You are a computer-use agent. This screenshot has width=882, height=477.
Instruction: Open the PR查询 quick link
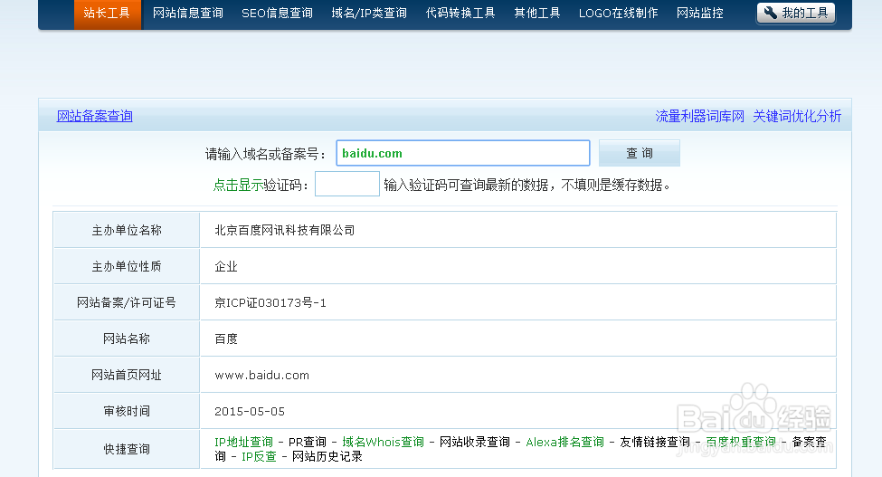click(x=308, y=442)
